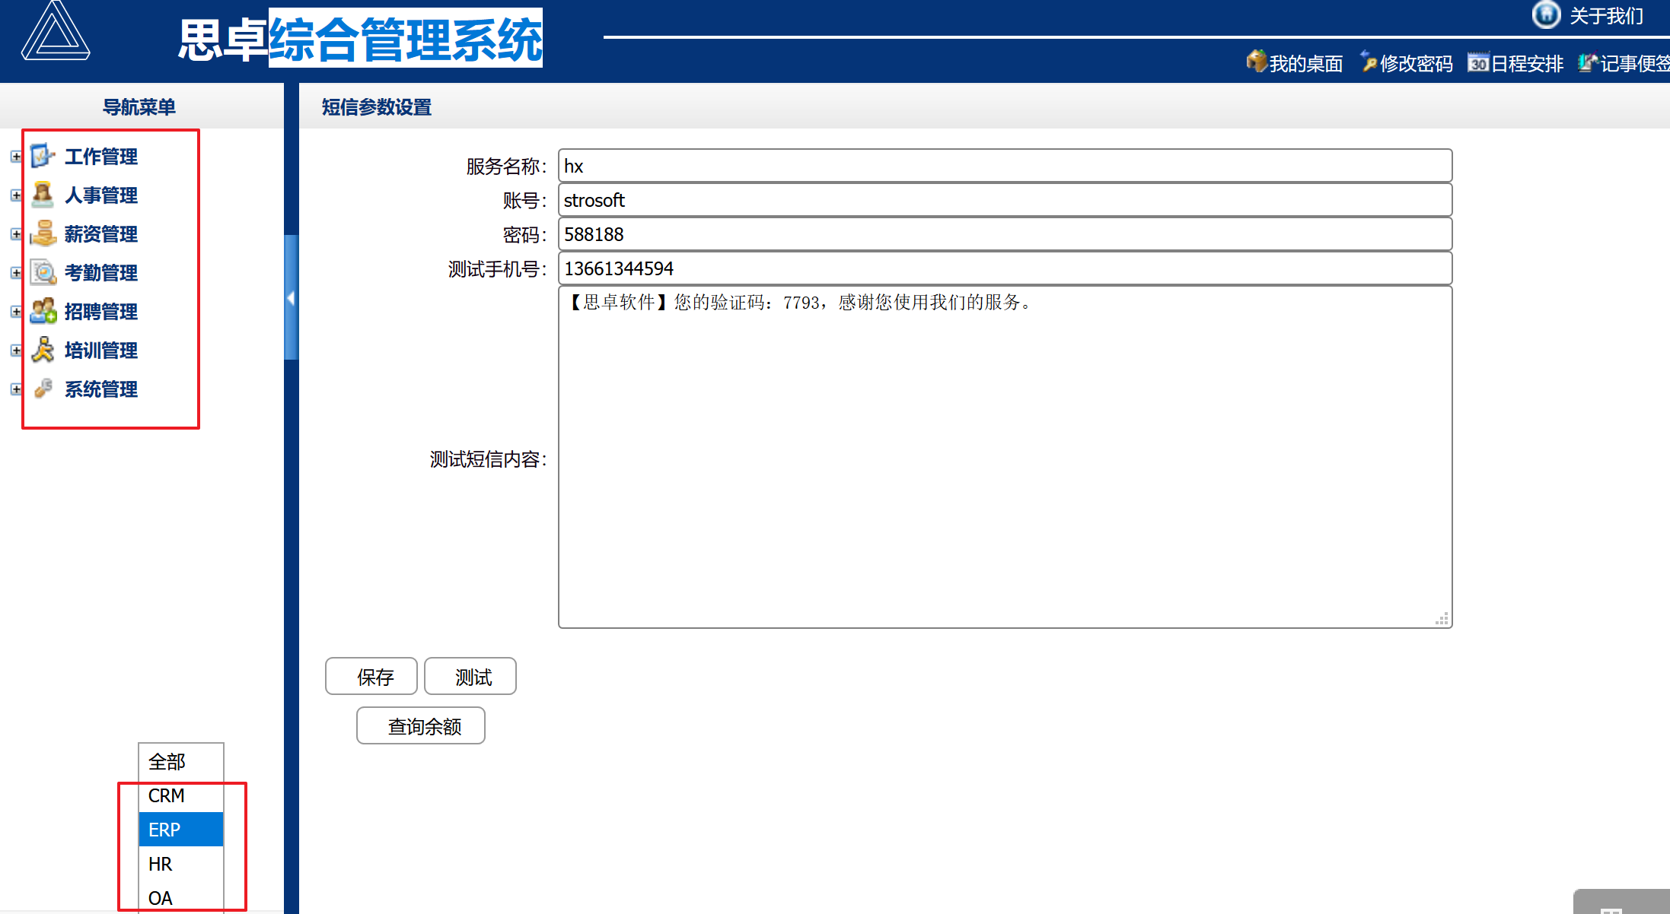Focus the 账号 input containing strosoft

click(x=1006, y=200)
